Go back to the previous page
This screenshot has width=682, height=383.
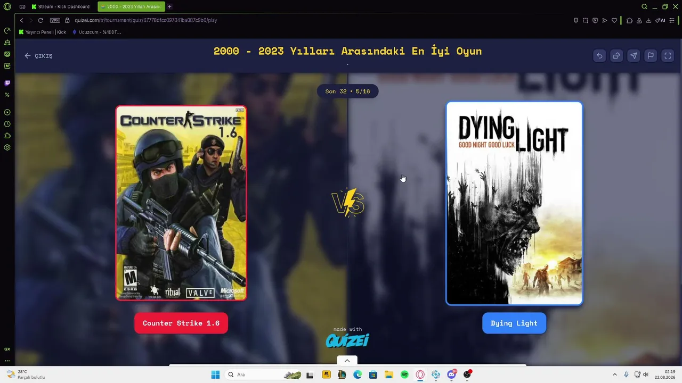tap(21, 20)
